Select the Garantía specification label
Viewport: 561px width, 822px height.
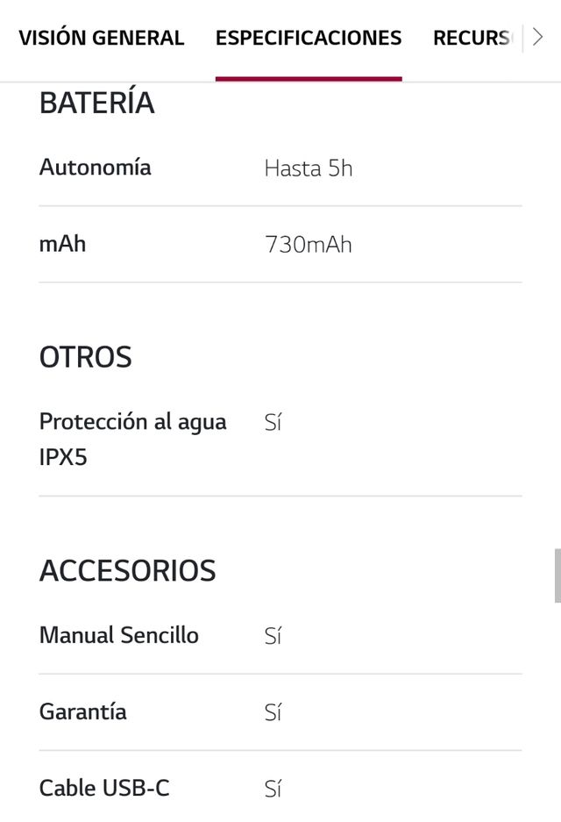click(x=82, y=712)
